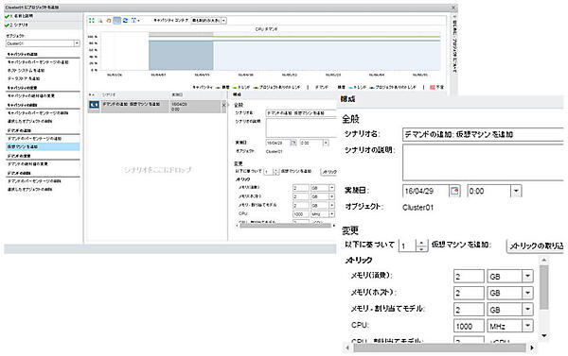Collapse the scenario list with double-arrow icon

pos(92,94)
